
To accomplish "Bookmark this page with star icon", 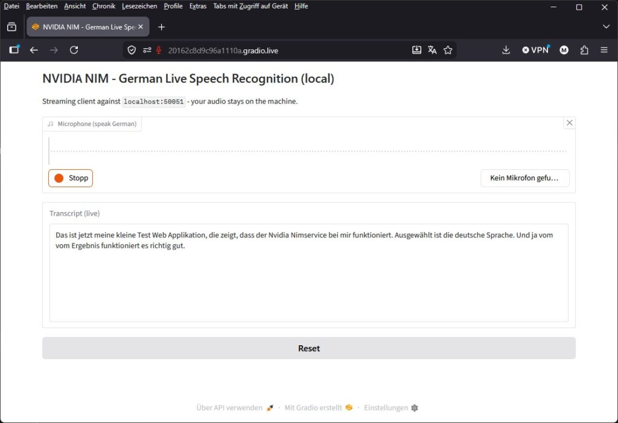I will pyautogui.click(x=448, y=50).
